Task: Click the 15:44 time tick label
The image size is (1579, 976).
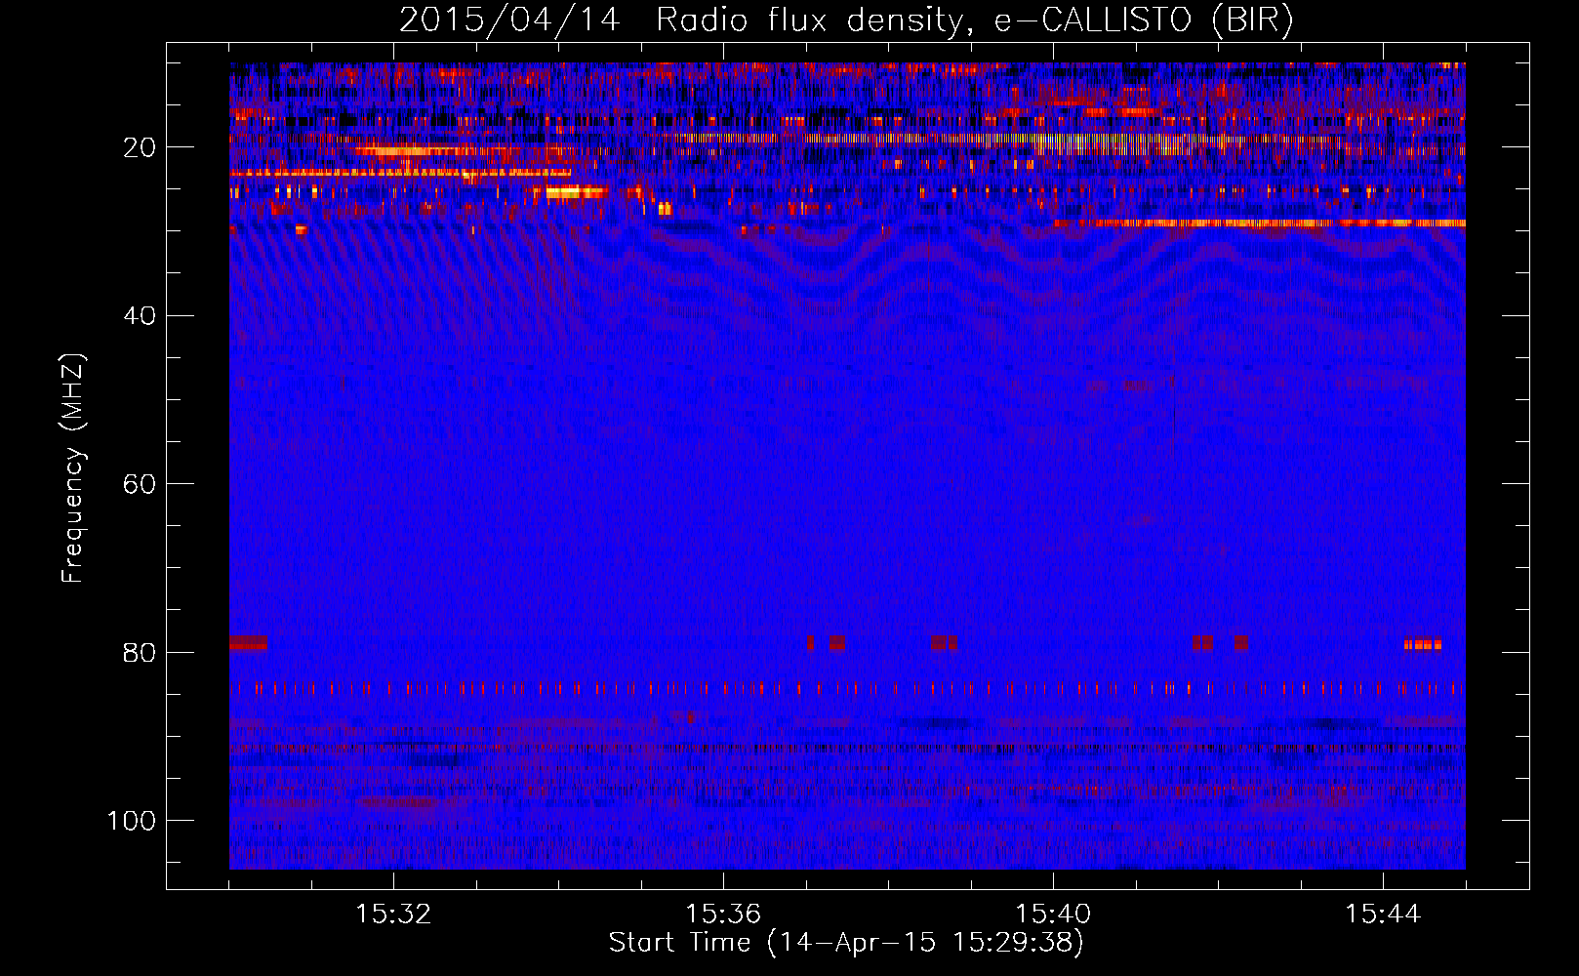Action: coord(1383,915)
